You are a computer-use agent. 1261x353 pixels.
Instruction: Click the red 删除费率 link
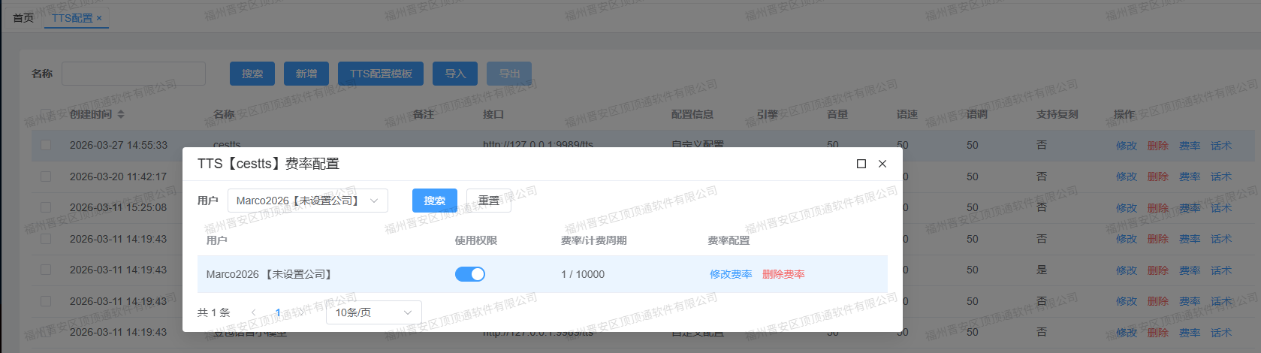click(x=783, y=274)
